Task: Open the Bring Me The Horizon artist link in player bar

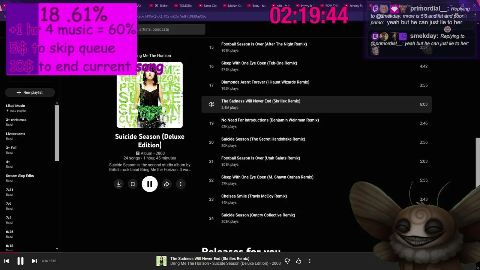Action: (189, 263)
